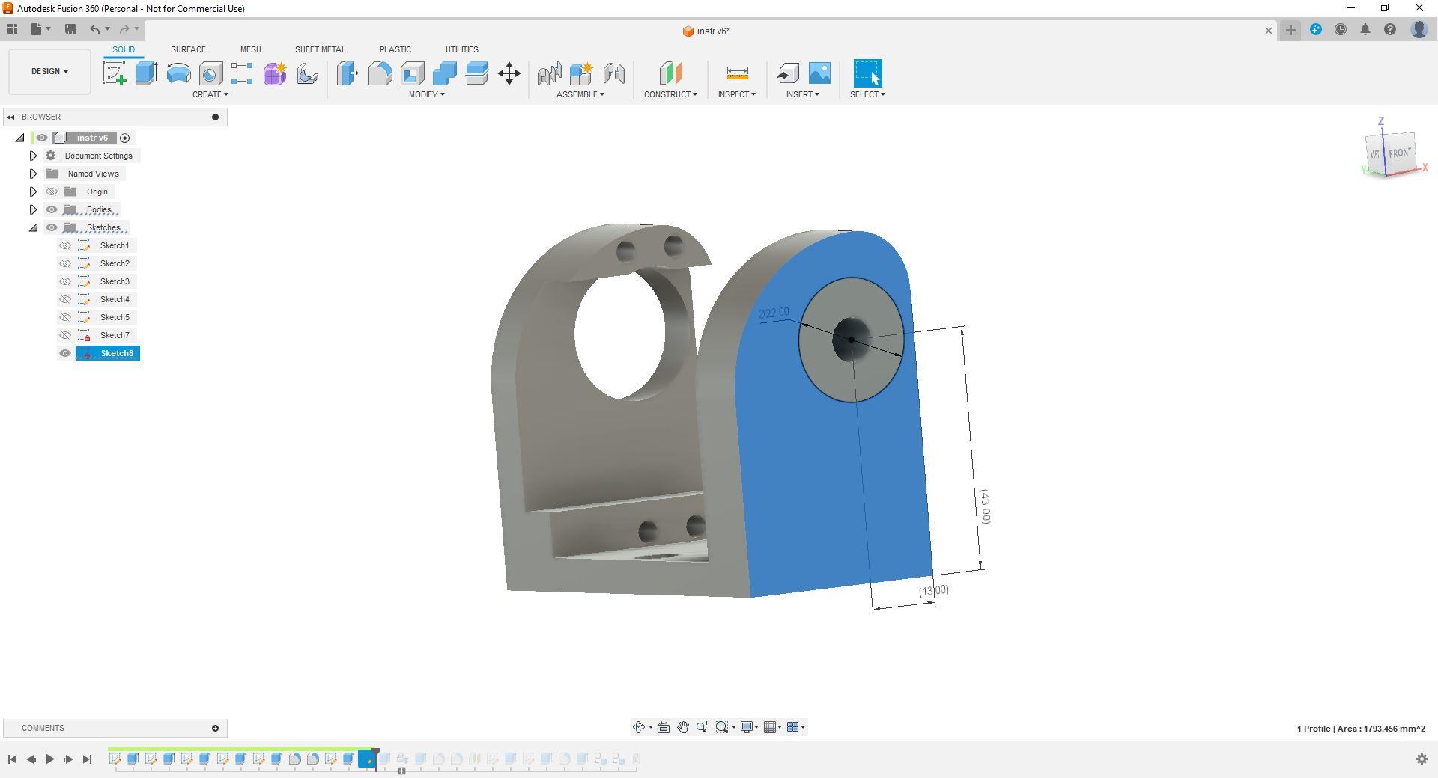The image size is (1438, 778).
Task: Show Sketch4 using its eye icon
Action: [65, 299]
